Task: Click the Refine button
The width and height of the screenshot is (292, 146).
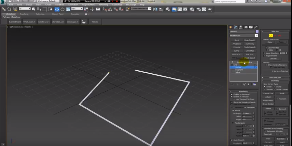Action: pos(268,109)
